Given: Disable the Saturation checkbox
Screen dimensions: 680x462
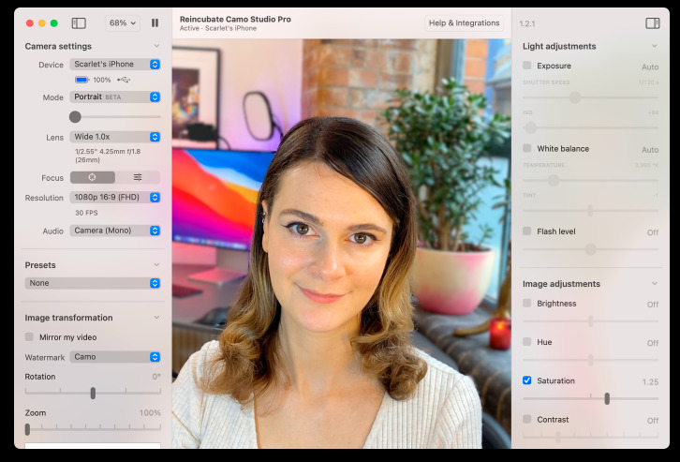Looking at the screenshot, I should [x=527, y=380].
